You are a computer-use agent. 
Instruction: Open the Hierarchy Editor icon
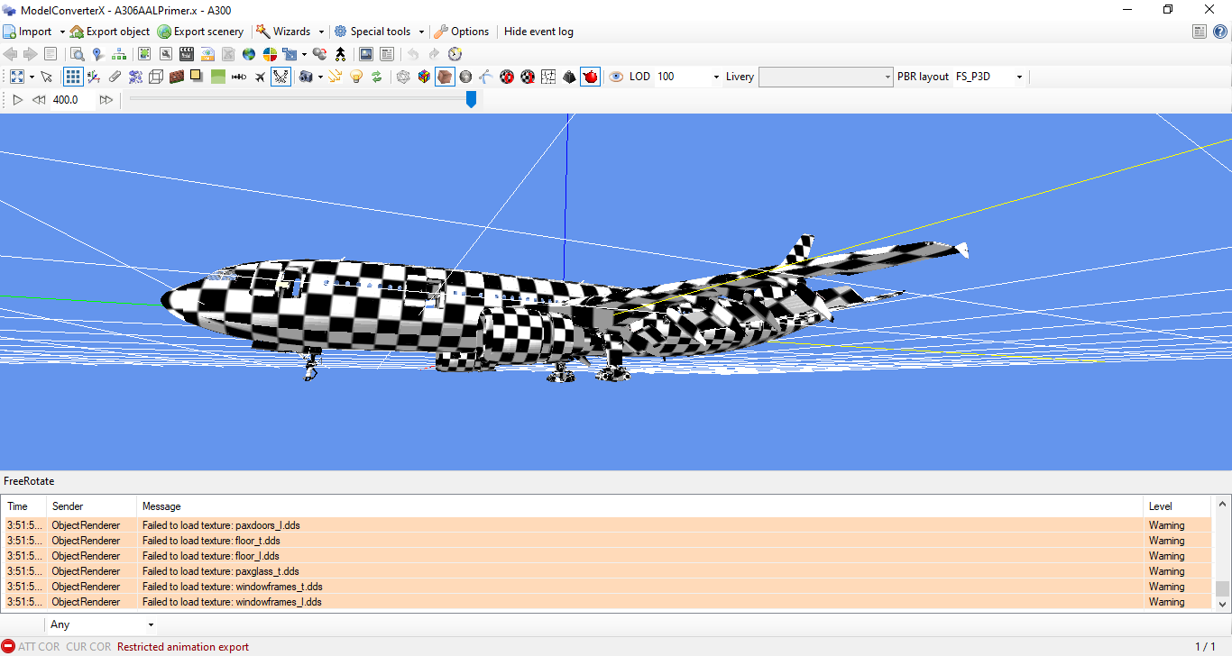pos(118,54)
